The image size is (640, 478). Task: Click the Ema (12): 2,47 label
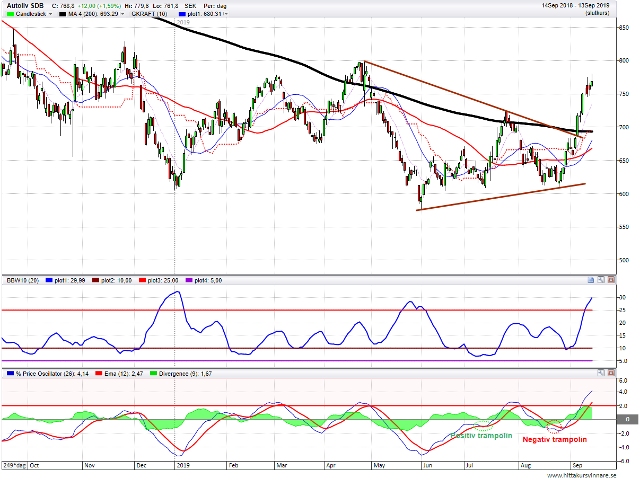[x=122, y=374]
